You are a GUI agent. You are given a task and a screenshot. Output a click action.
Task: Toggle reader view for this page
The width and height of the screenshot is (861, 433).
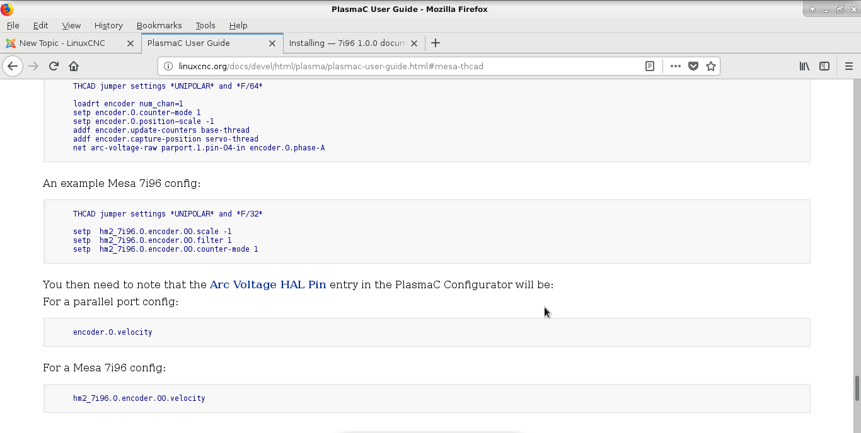click(x=650, y=66)
